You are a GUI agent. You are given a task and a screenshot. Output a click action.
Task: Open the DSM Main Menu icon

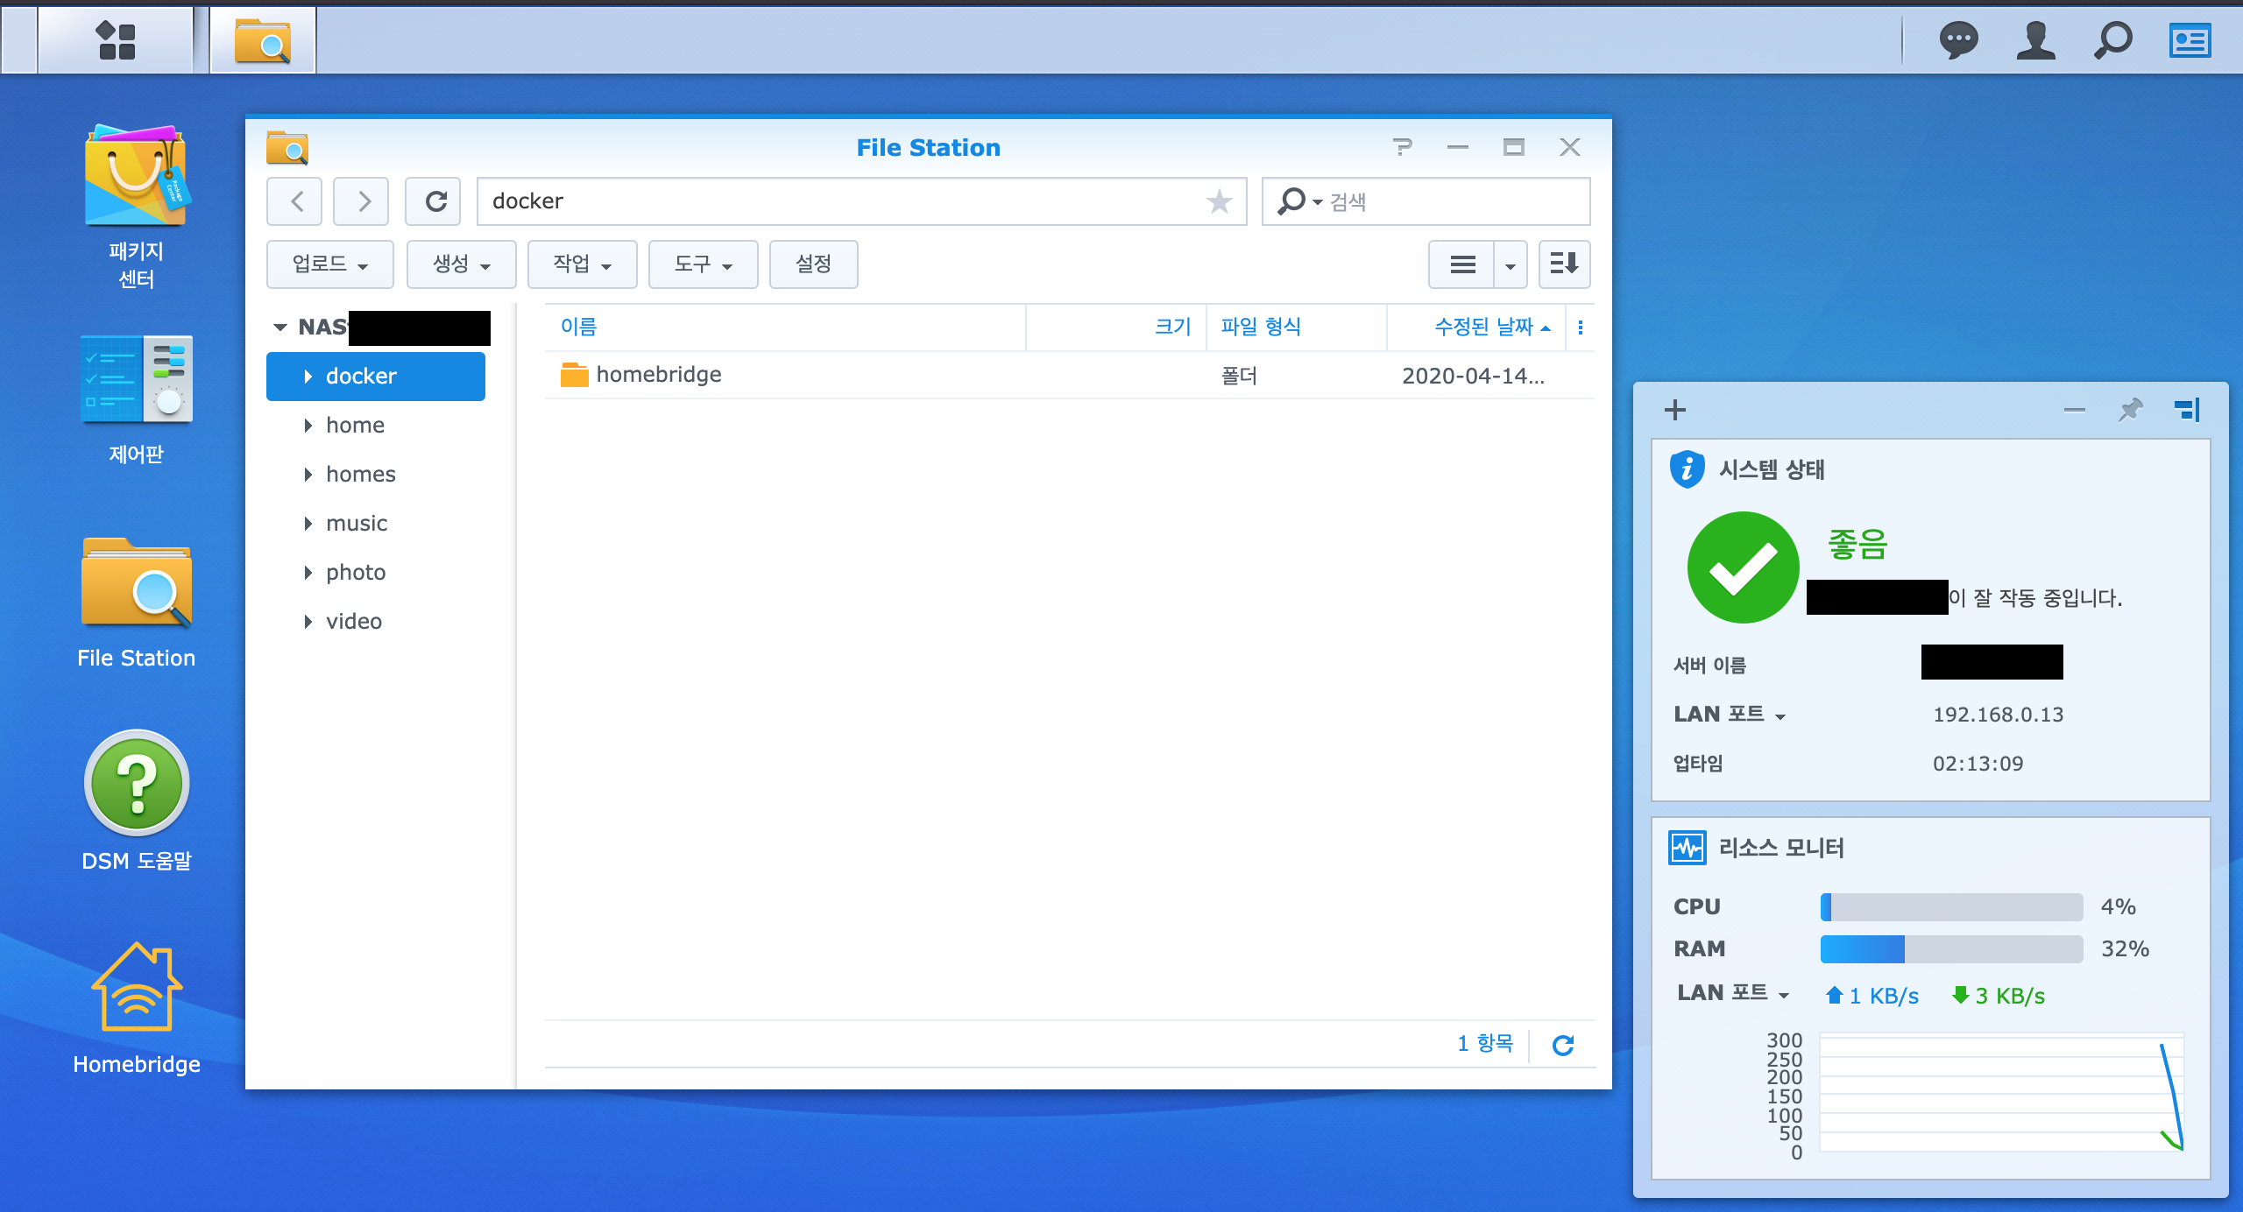[x=116, y=40]
